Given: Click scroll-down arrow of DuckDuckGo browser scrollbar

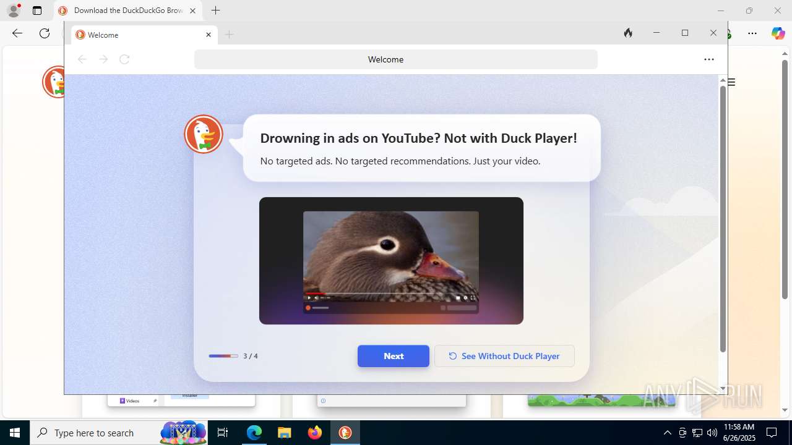Looking at the screenshot, I should (723, 389).
